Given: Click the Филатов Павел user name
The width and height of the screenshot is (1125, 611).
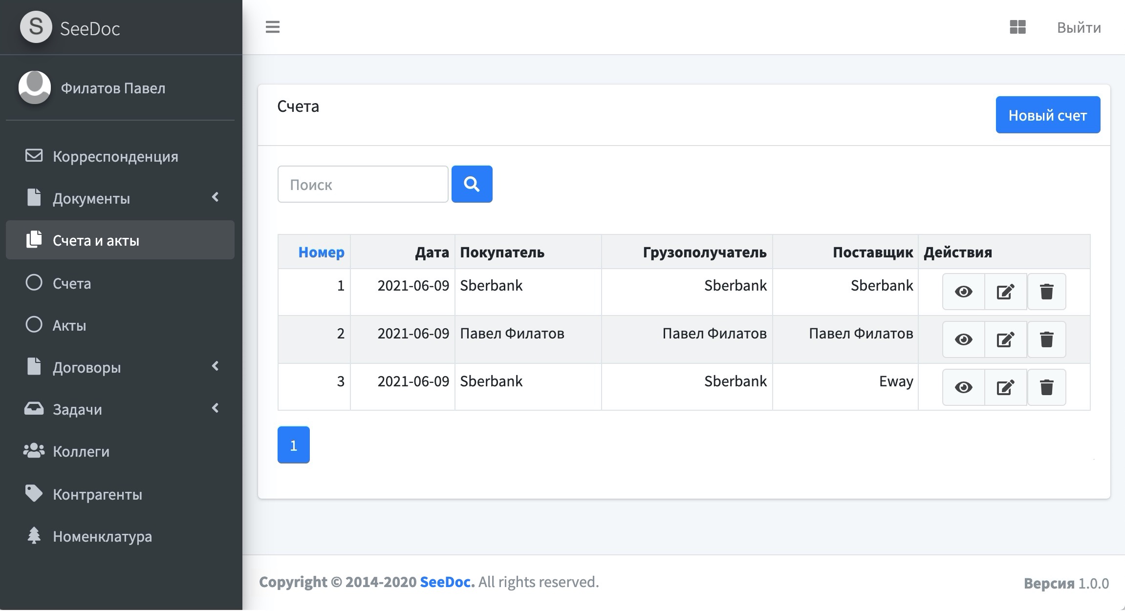Looking at the screenshot, I should tap(113, 88).
